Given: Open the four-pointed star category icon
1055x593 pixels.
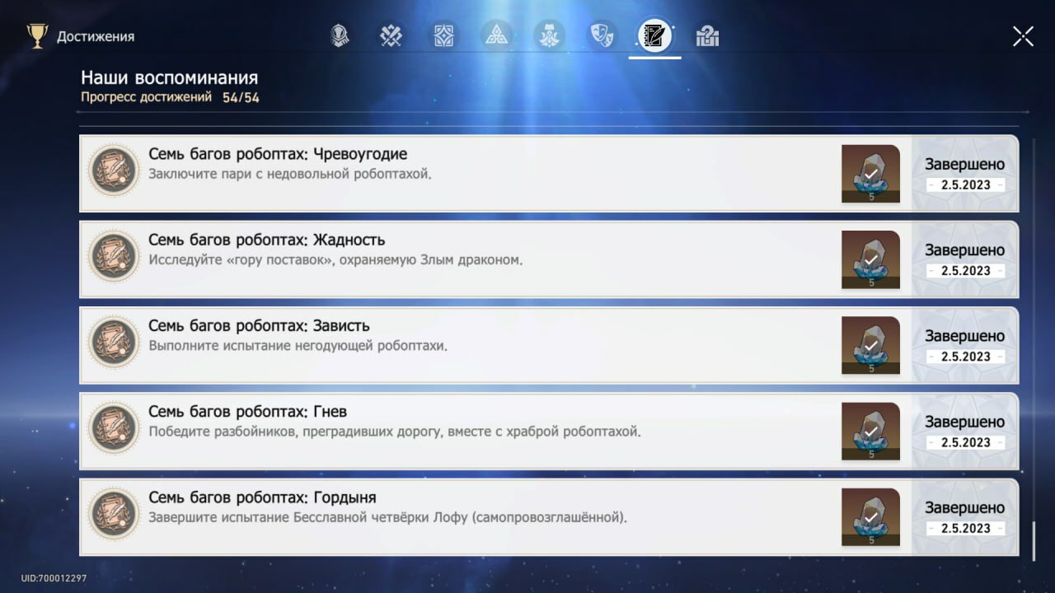Looking at the screenshot, I should (444, 36).
